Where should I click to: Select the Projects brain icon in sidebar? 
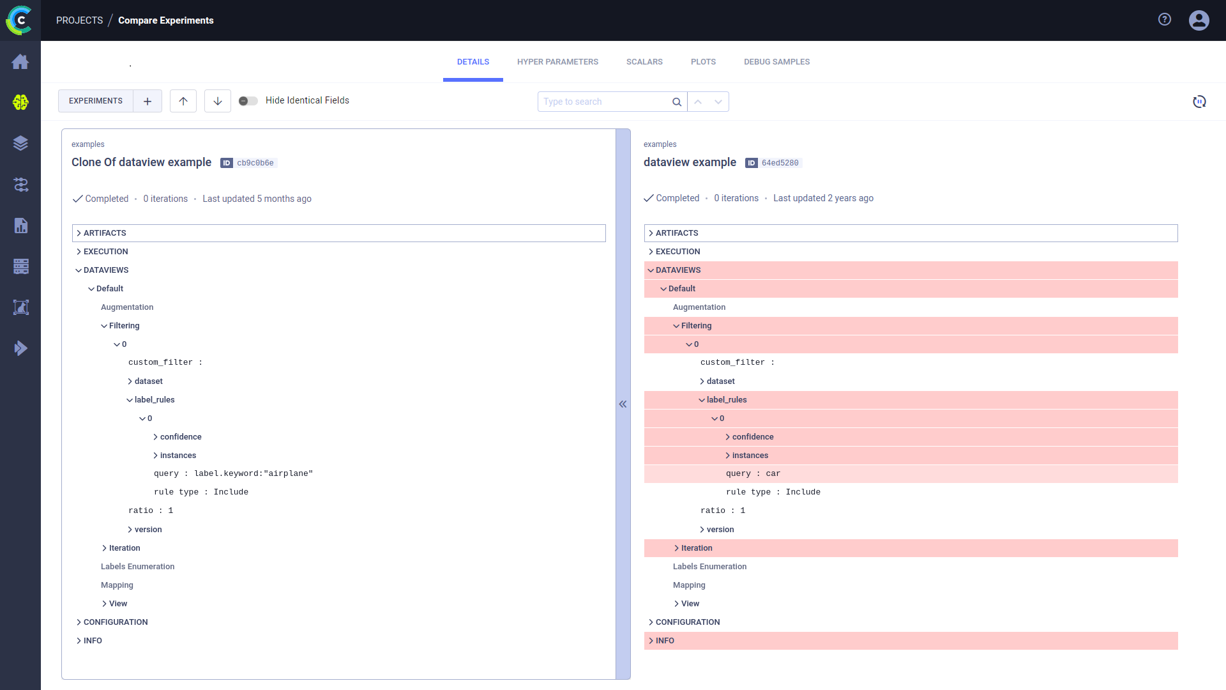(21, 102)
